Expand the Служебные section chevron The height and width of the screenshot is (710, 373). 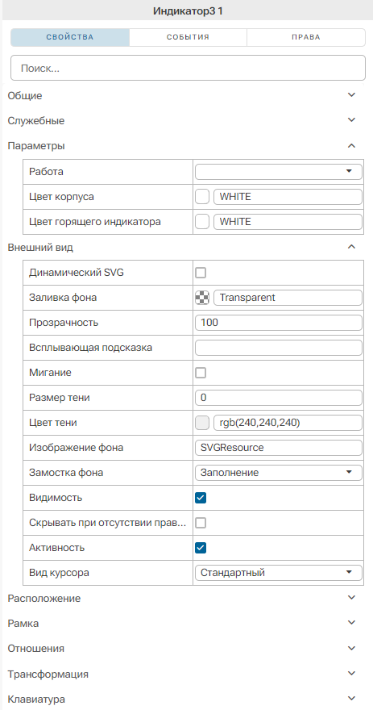(x=351, y=120)
